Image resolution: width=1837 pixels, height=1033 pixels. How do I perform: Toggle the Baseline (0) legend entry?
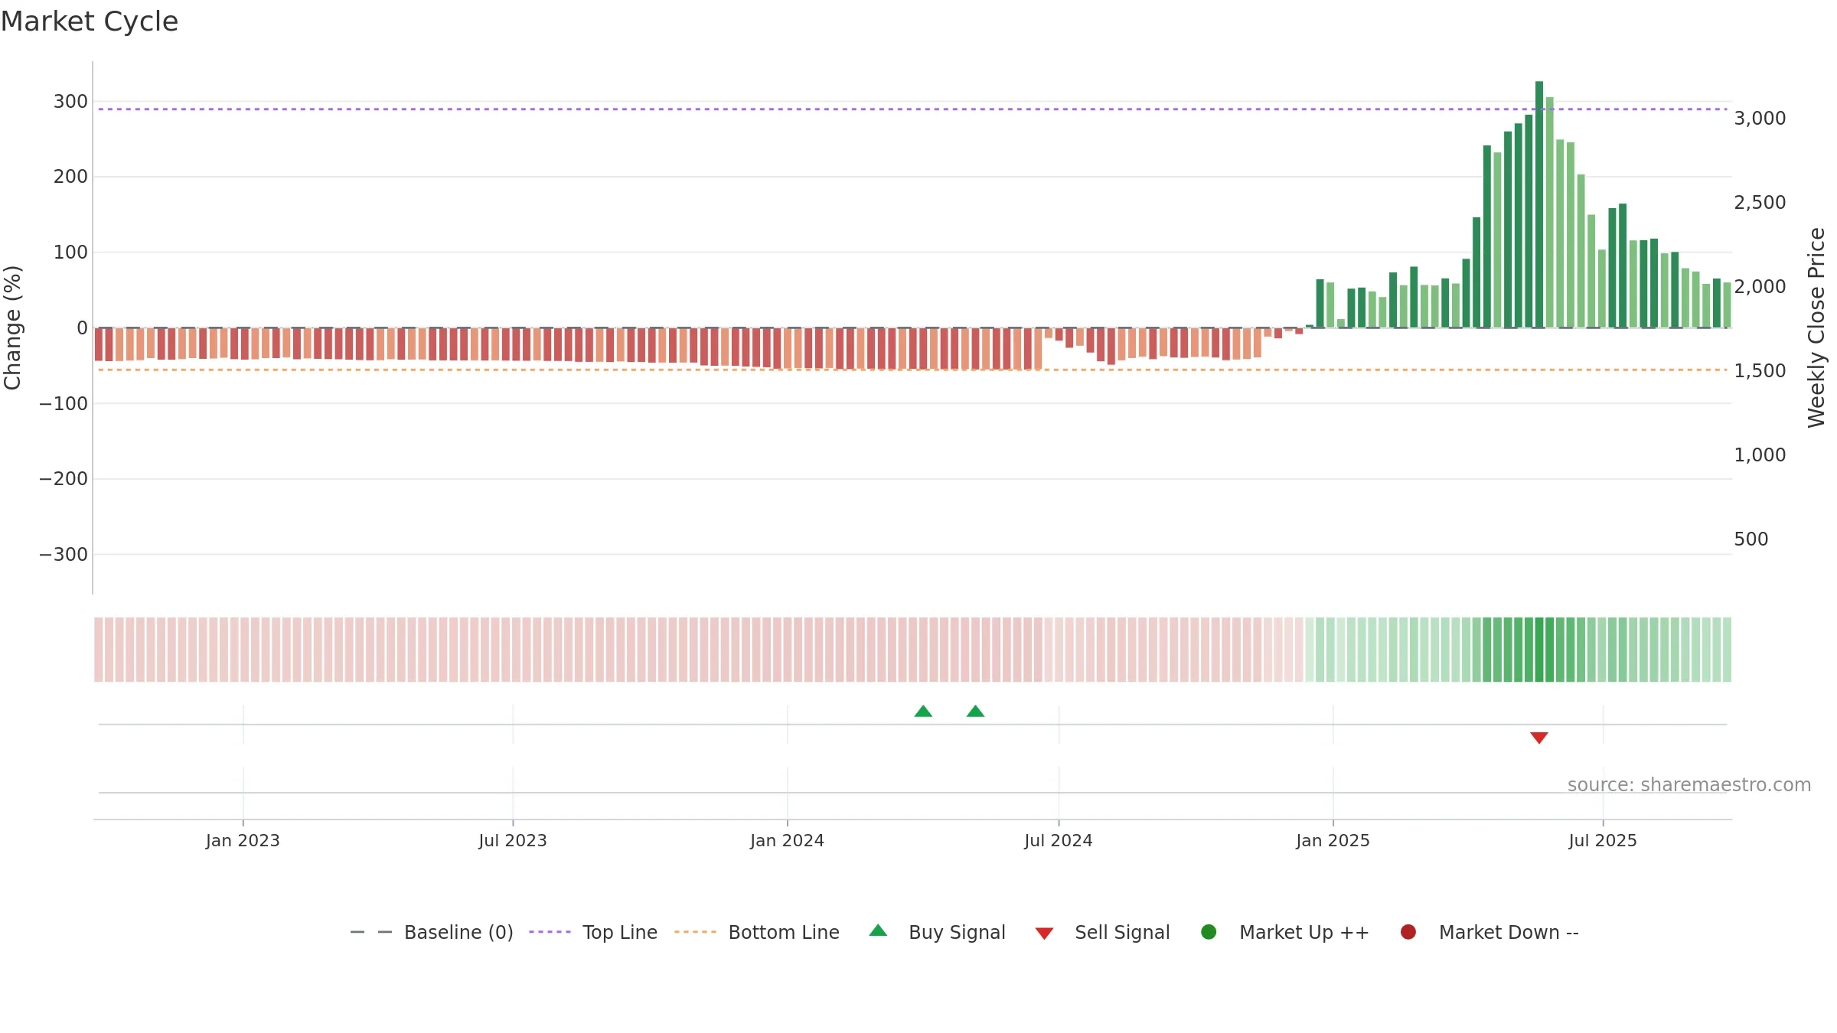click(432, 932)
